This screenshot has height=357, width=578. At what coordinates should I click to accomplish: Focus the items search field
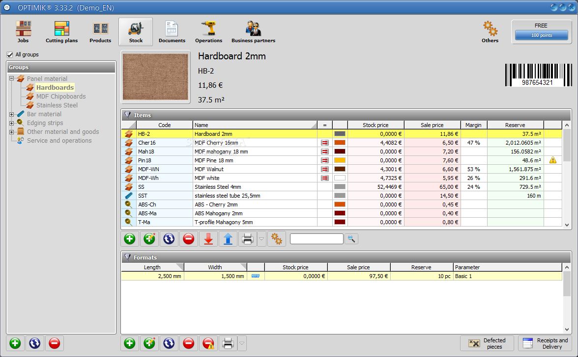tap(317, 239)
